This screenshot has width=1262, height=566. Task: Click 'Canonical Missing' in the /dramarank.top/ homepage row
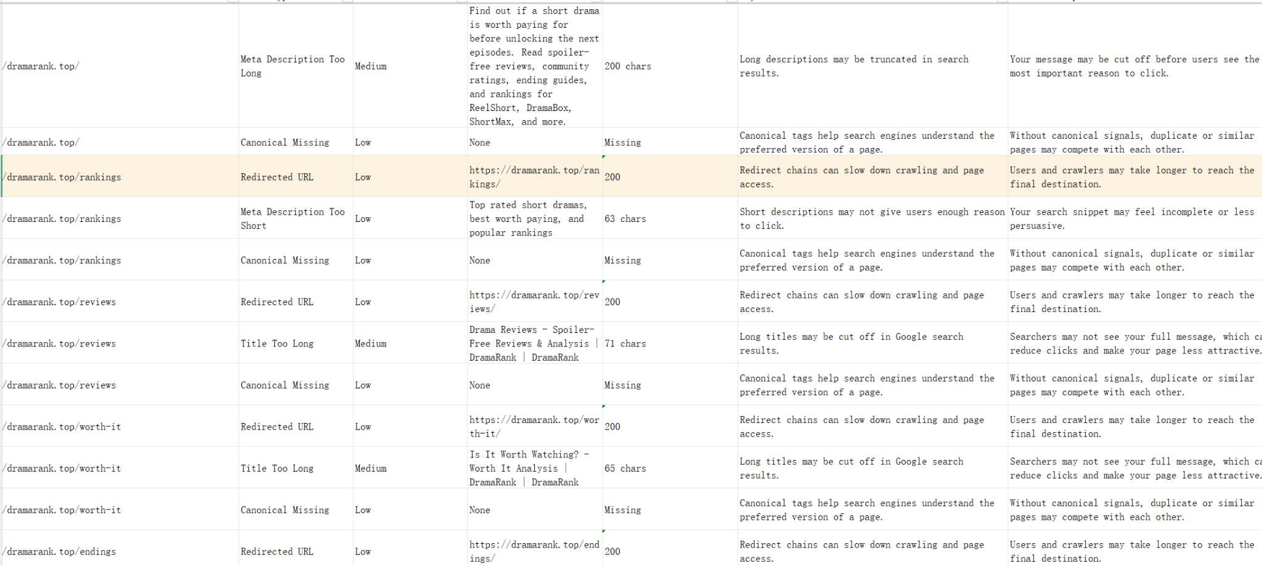coord(285,142)
